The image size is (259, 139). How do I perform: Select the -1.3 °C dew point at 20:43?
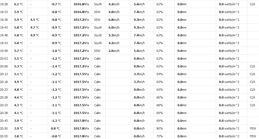(56, 121)
